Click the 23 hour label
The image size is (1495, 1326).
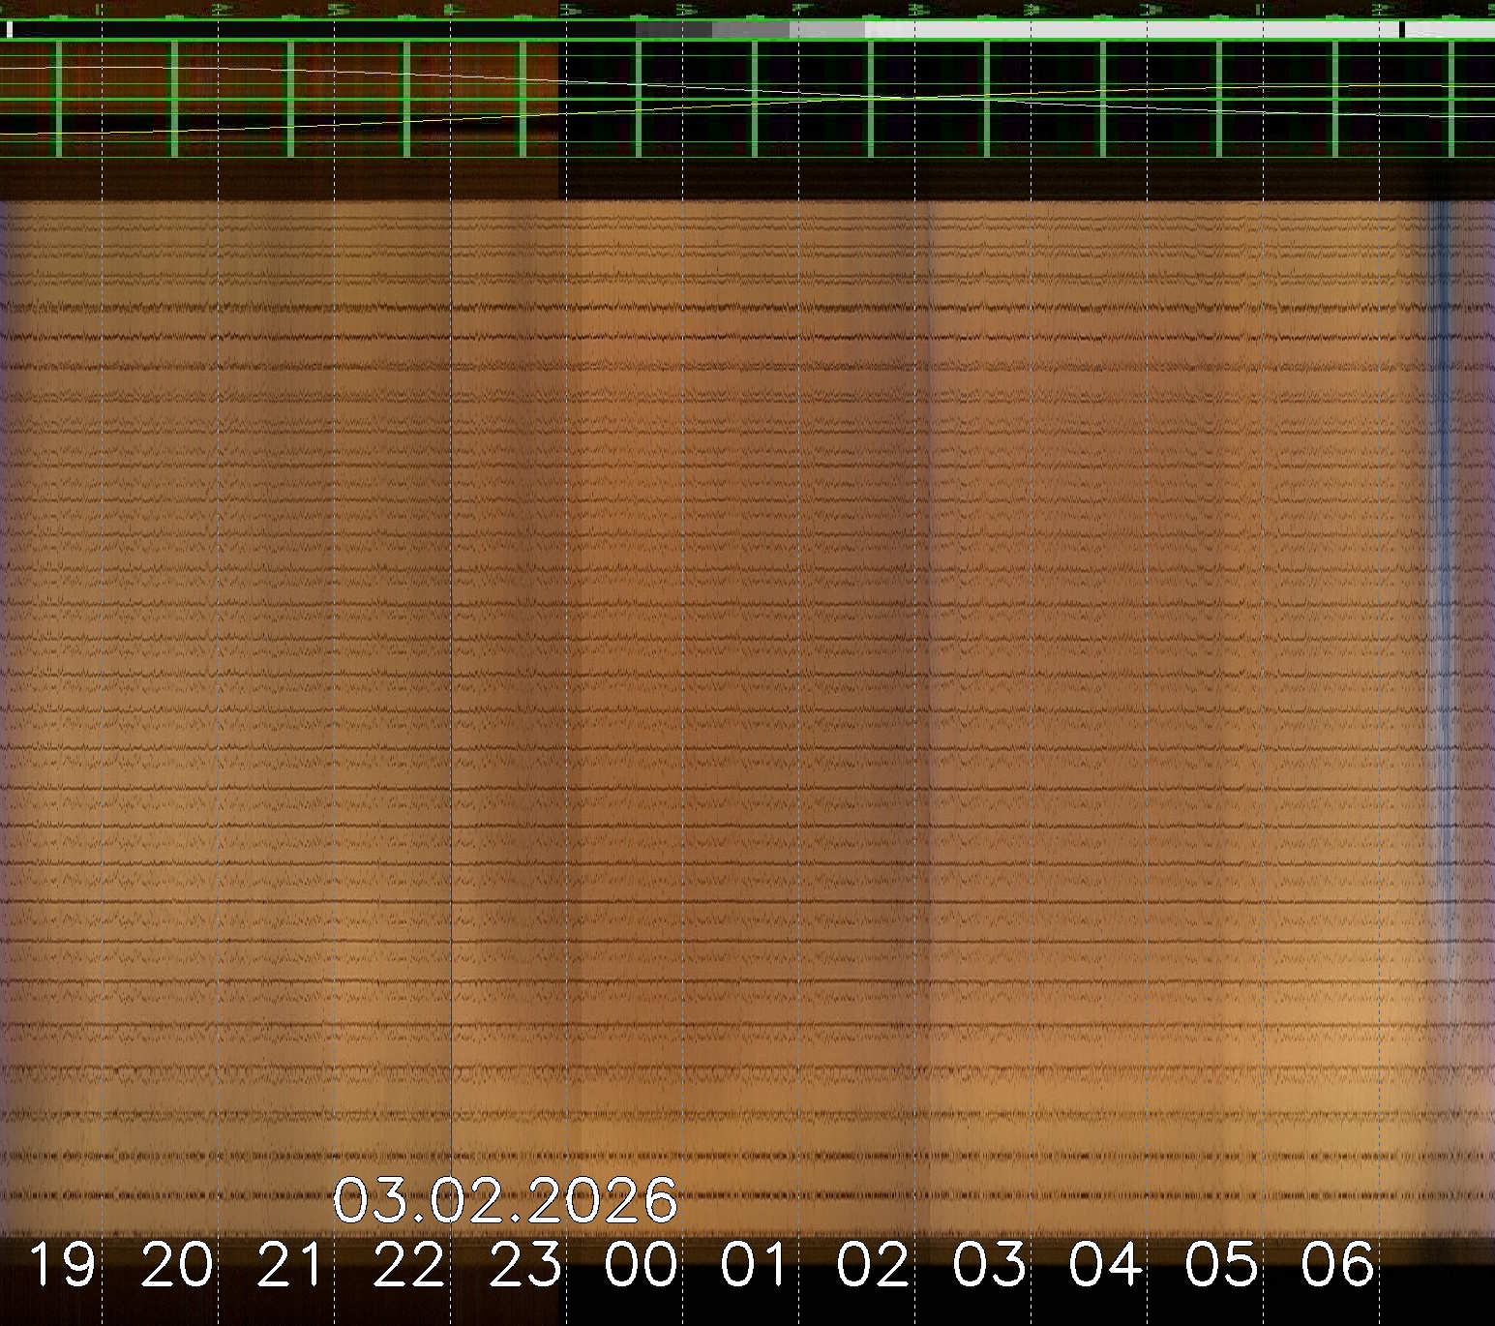point(525,1265)
